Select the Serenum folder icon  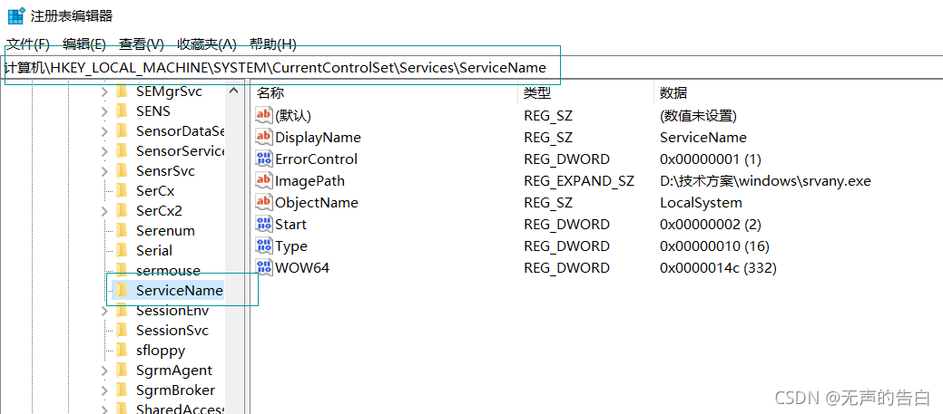click(x=123, y=230)
